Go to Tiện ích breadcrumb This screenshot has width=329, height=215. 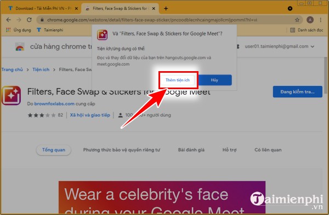(x=41, y=69)
